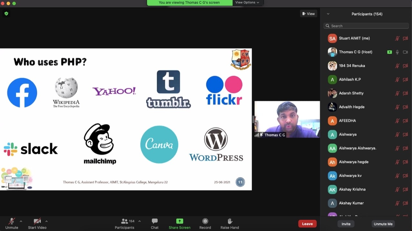Select participant Aishwarya hegde
412x231 pixels.
(366, 162)
